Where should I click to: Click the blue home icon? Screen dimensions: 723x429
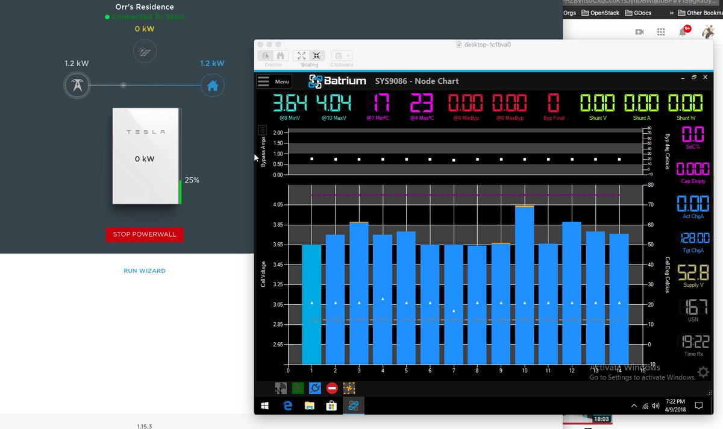tap(212, 86)
